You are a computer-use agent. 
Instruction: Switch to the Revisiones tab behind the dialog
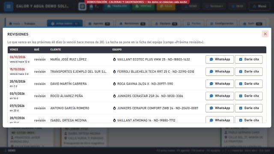[x=132, y=24]
